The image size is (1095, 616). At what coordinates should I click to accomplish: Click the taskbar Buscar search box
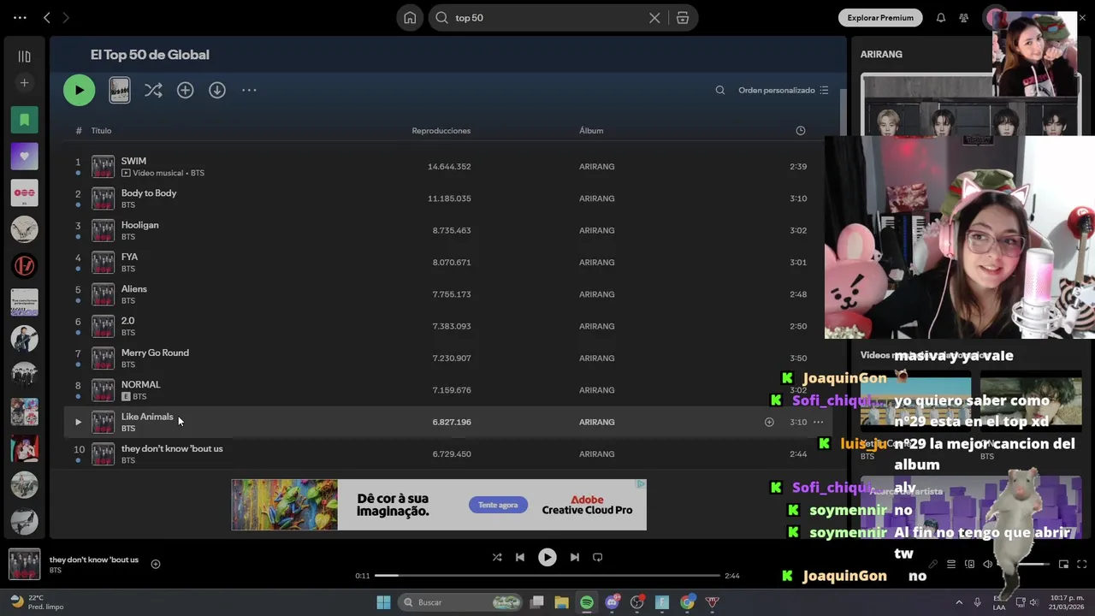coord(461,602)
